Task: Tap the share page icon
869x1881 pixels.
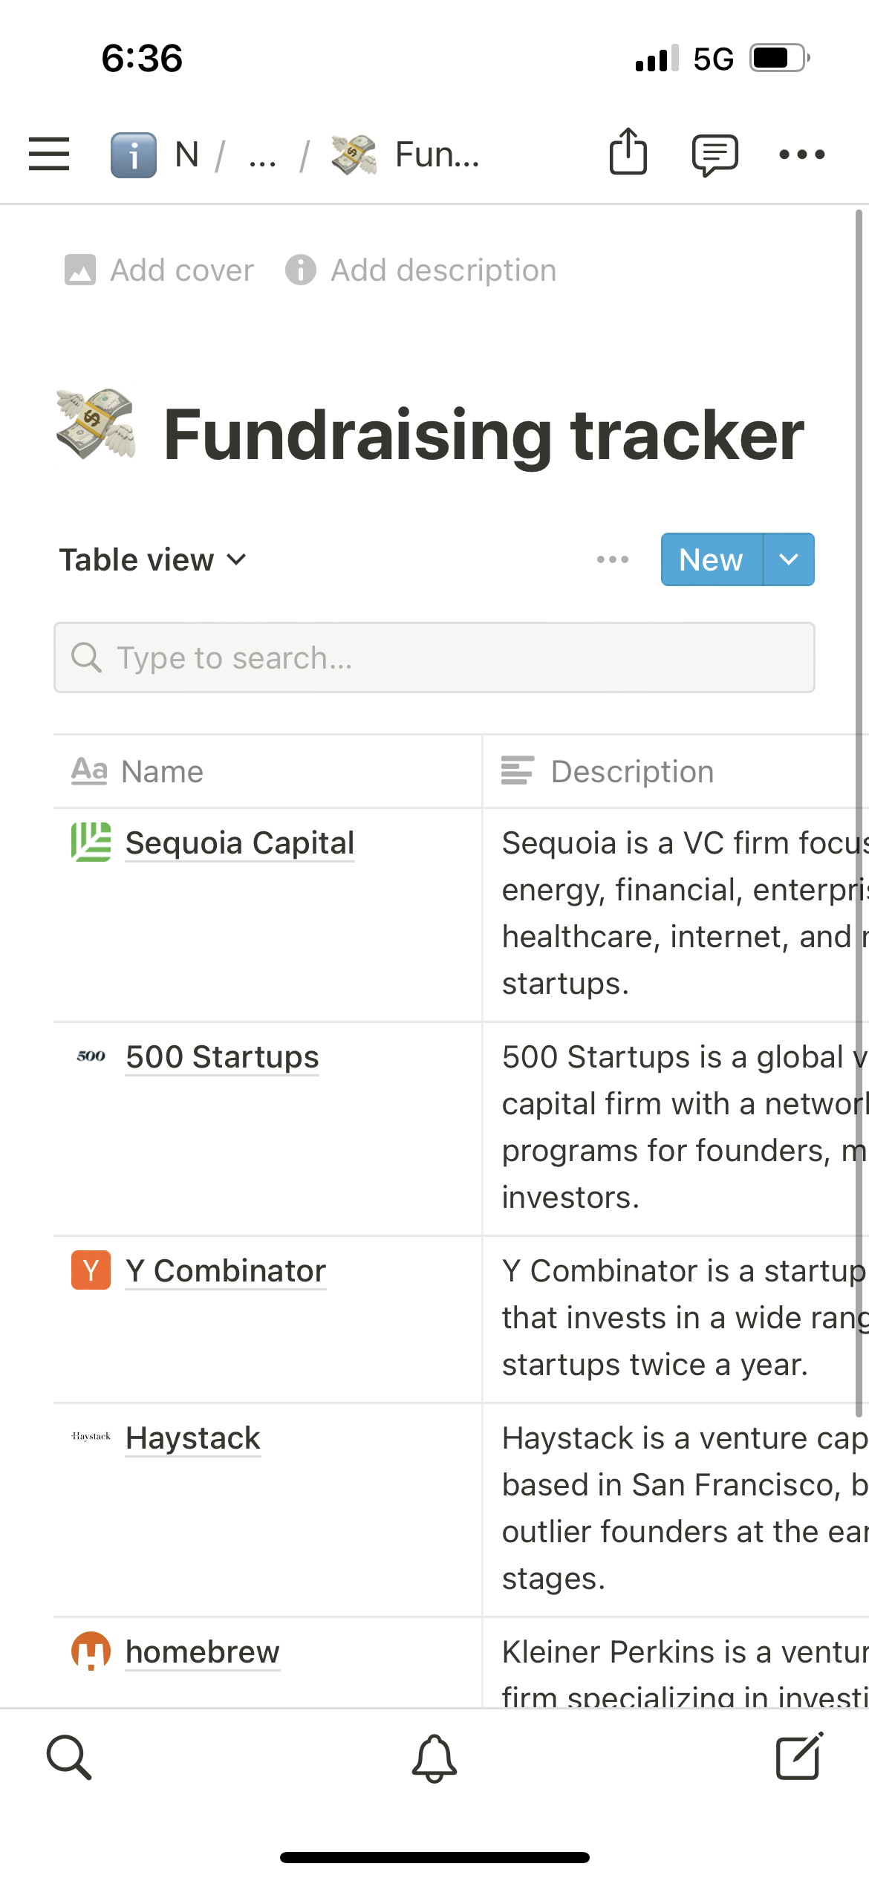Action: click(x=628, y=152)
